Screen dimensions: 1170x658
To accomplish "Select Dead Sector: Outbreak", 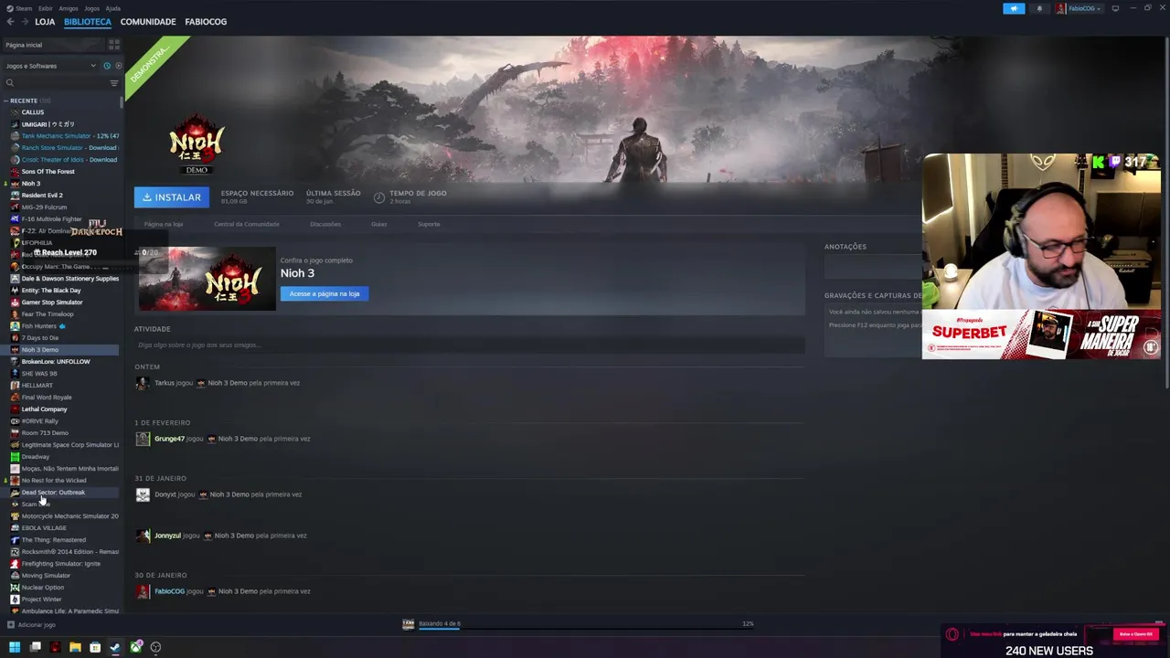I will (53, 493).
